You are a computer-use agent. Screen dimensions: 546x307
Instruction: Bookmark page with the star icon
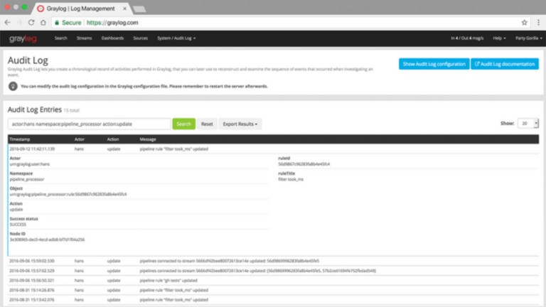524,23
